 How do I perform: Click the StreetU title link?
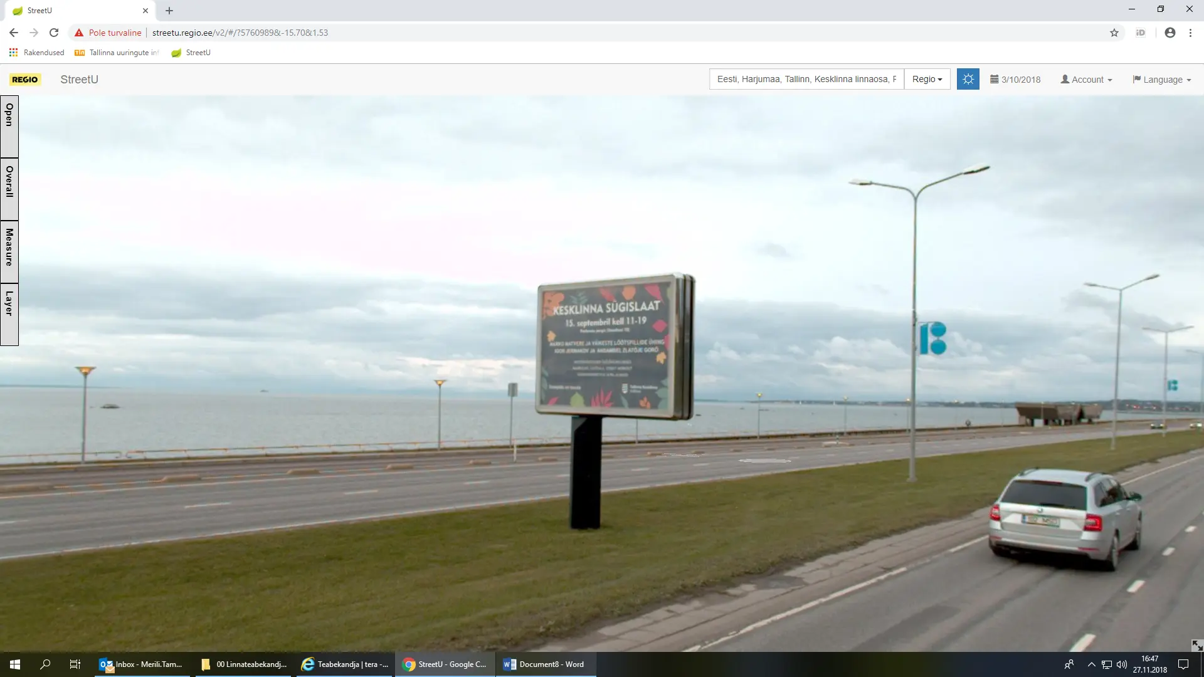click(x=79, y=80)
